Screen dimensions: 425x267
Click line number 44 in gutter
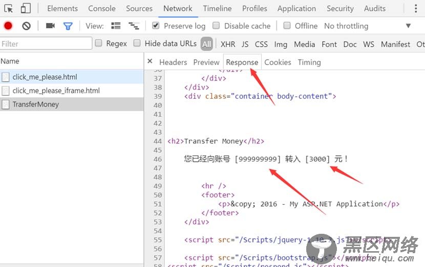coord(158,141)
